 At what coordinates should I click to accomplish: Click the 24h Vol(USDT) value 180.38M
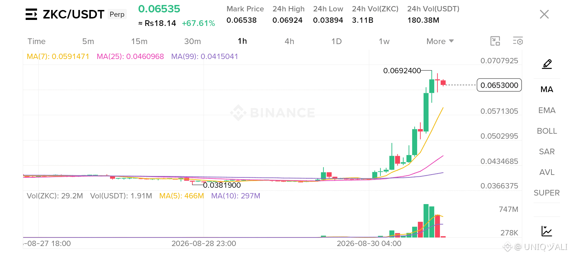(423, 20)
